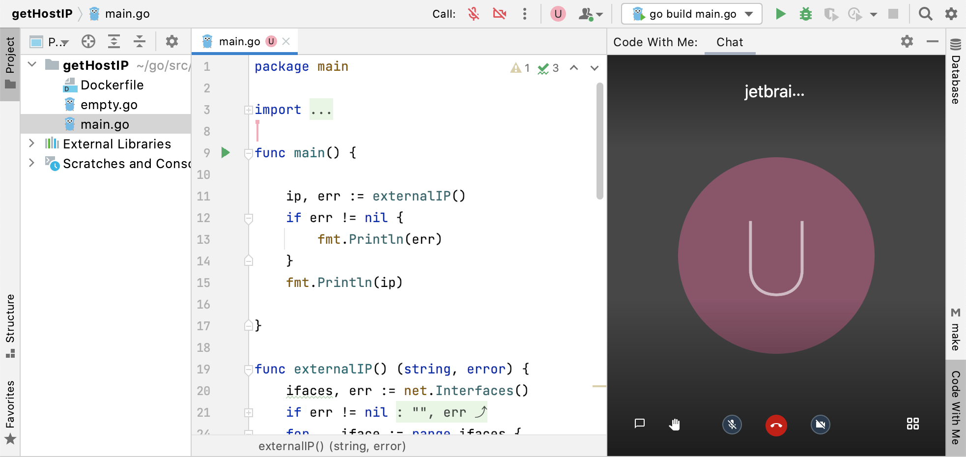Run main() using the gutter play arrow
The width and height of the screenshot is (966, 457).
pos(226,153)
